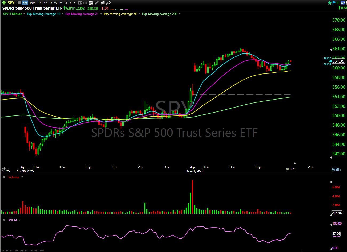The image size is (347, 252).
Task: Click the 570.00 price axis label
Action: click(339, 20)
